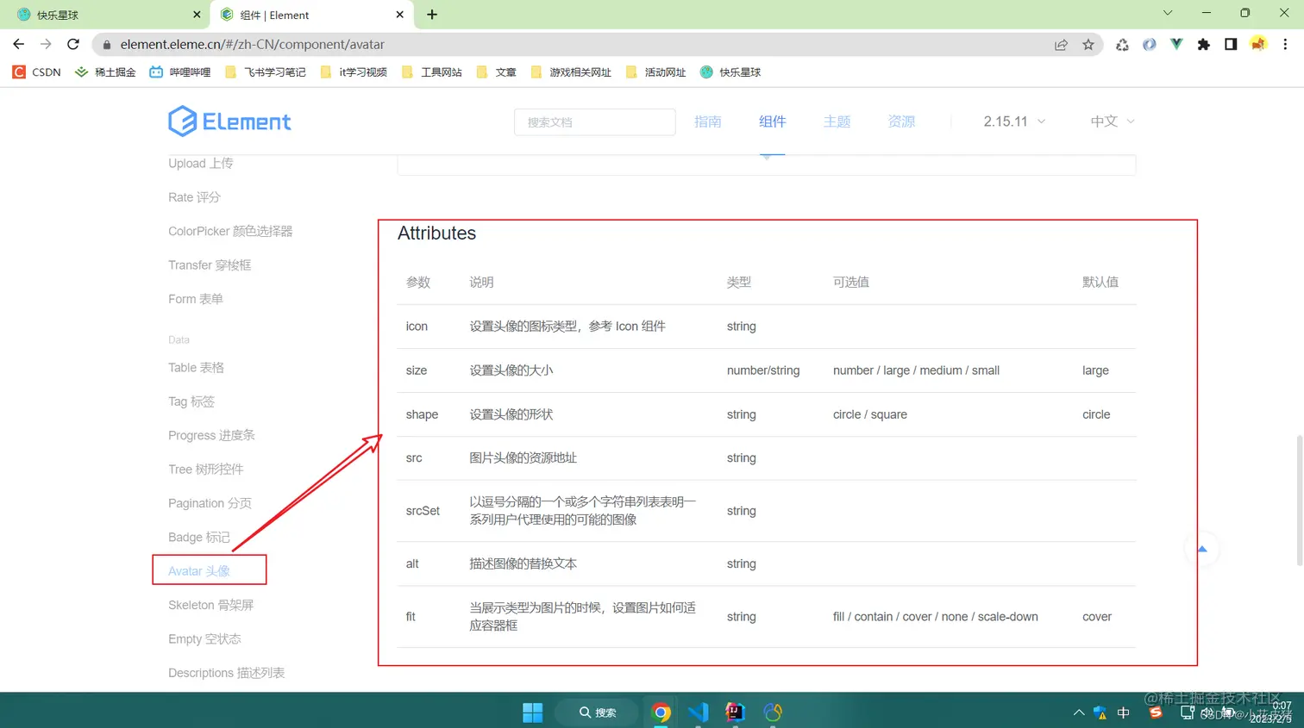Open Visual Studio Code from the taskbar
Screen dimensions: 1304x728
point(699,712)
